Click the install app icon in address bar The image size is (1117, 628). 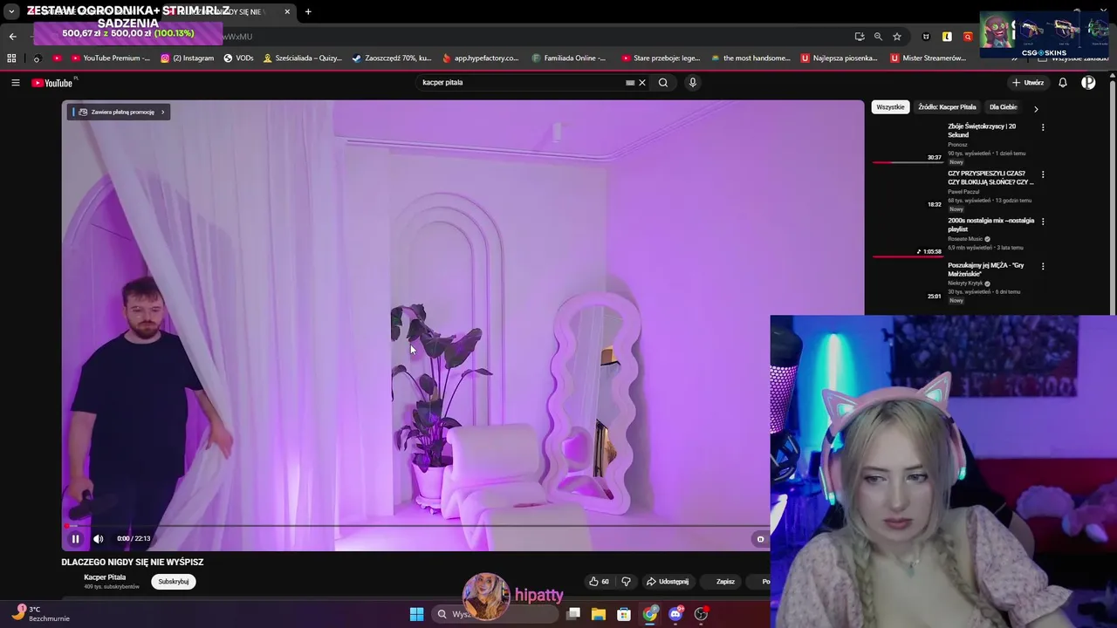(860, 37)
